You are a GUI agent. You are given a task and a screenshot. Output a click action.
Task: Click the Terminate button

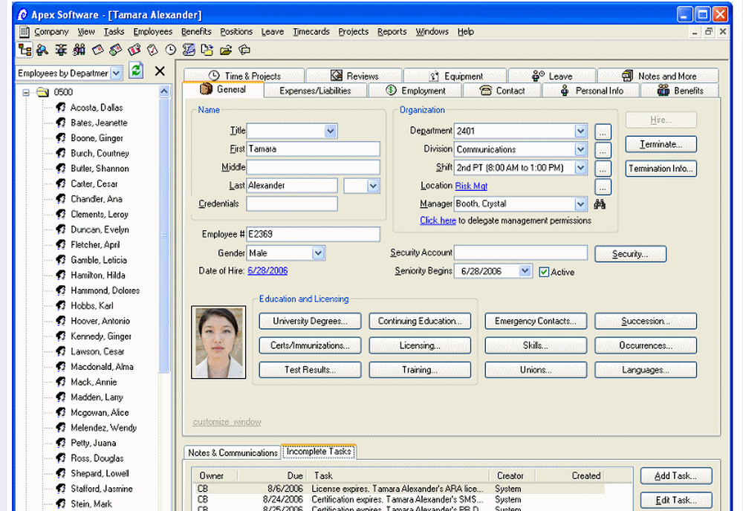click(x=660, y=144)
